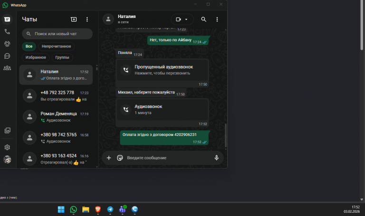The height and width of the screenshot is (216, 365).
Task: Open the Роман Деменяца chat
Action: 56,117
